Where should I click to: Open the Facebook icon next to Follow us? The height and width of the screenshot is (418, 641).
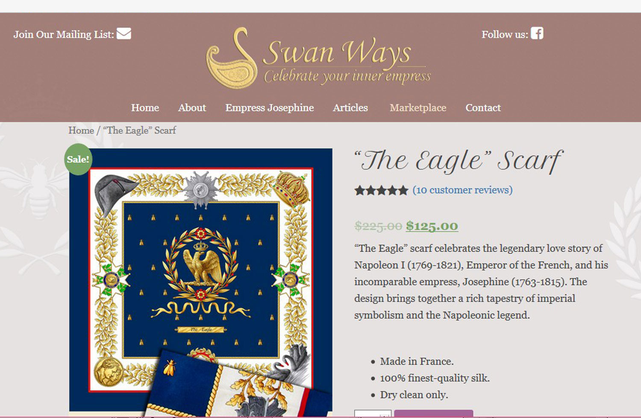tap(537, 33)
